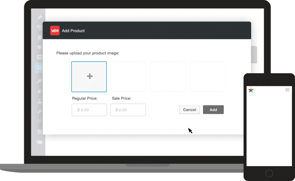Open Users icon in the sidebar
The height and width of the screenshot is (181, 295).
point(39,101)
